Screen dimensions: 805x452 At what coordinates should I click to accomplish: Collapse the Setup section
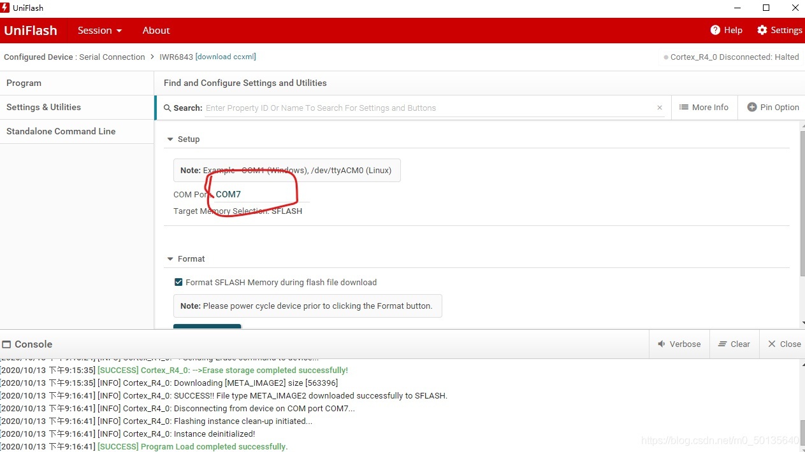[170, 139]
